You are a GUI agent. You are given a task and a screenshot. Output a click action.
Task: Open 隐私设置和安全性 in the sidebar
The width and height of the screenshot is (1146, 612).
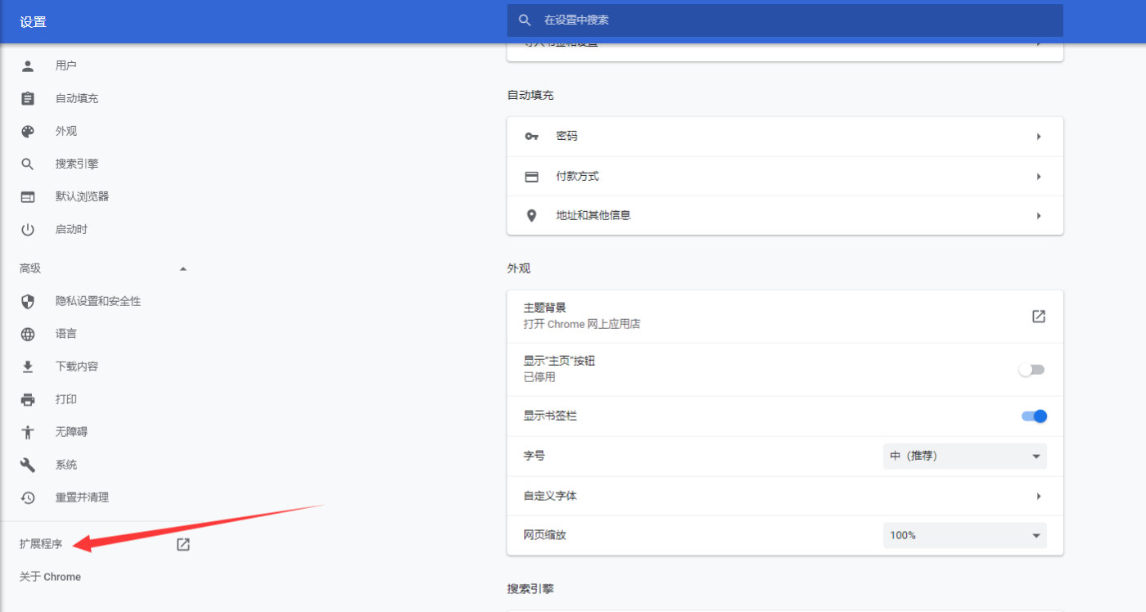98,301
